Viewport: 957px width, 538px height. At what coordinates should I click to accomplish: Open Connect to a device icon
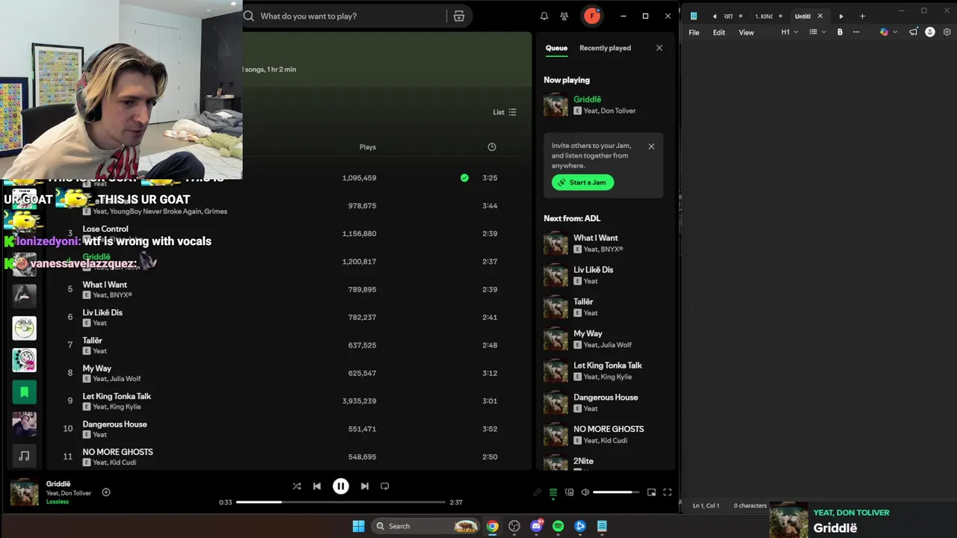[x=570, y=492]
